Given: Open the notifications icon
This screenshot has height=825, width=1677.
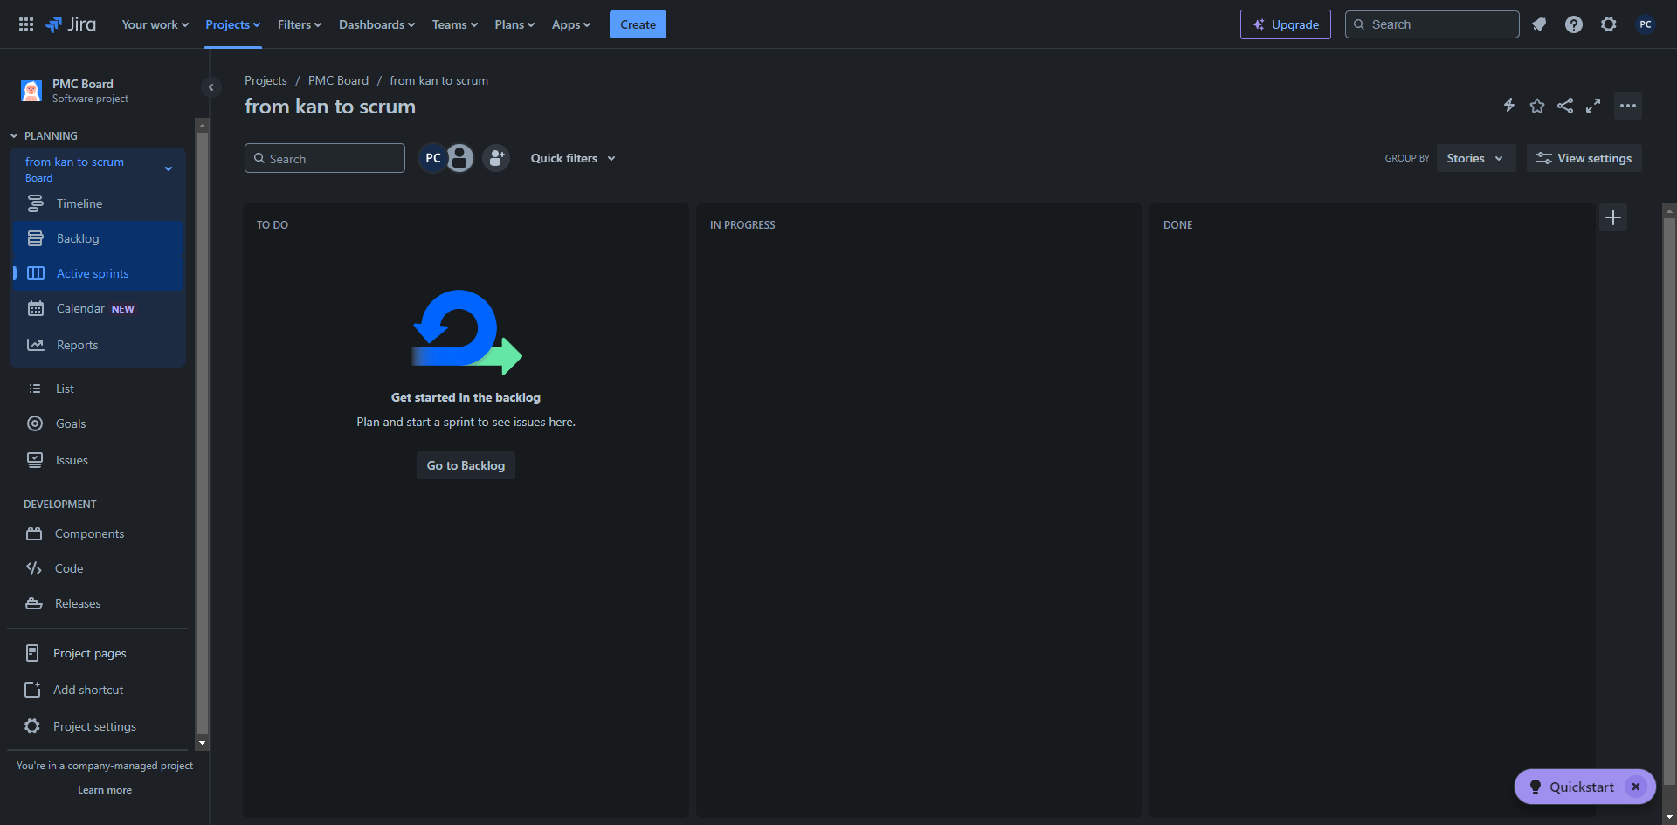Looking at the screenshot, I should (1539, 24).
